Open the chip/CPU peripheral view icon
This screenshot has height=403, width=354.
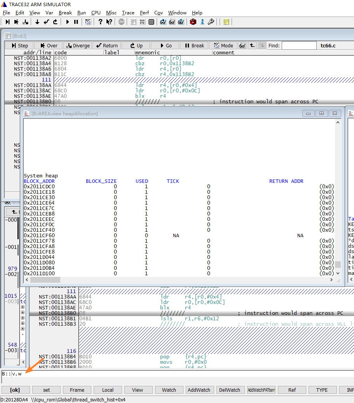pyautogui.click(x=151, y=22)
